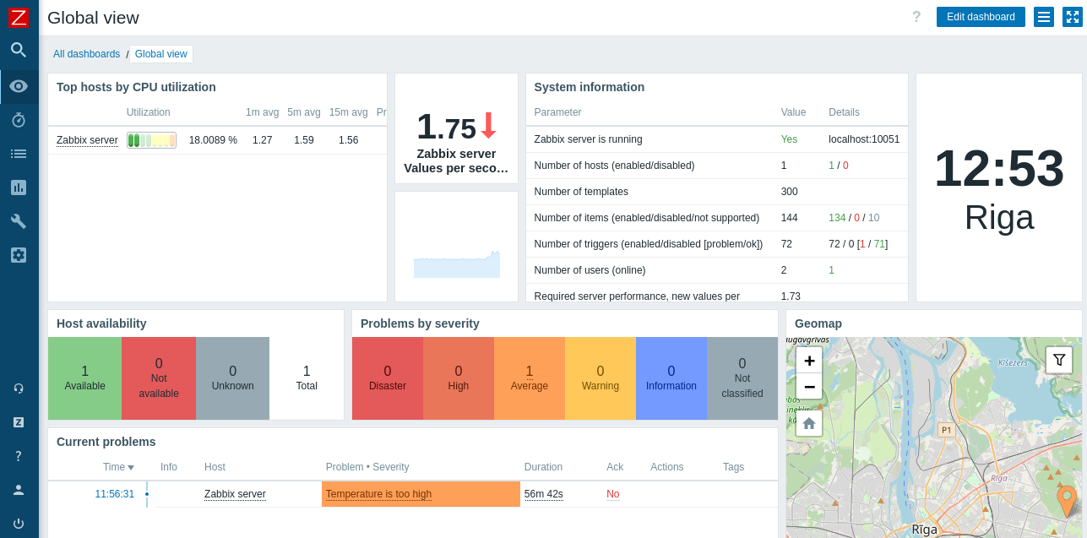Open the Administration gear icon menu

coord(19,255)
